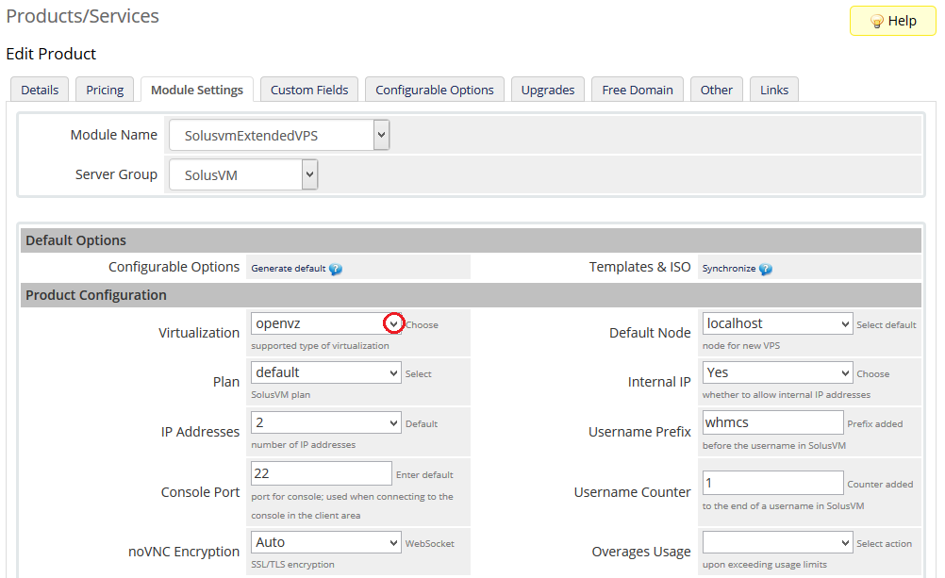This screenshot has width=945, height=578.
Task: Expand the Default Node dropdown showing localhost
Action: click(x=777, y=323)
